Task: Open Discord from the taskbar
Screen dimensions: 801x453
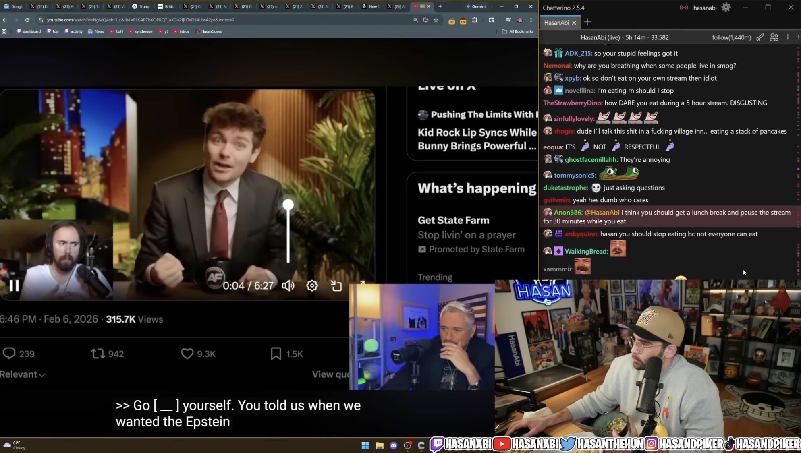Action: [394, 445]
